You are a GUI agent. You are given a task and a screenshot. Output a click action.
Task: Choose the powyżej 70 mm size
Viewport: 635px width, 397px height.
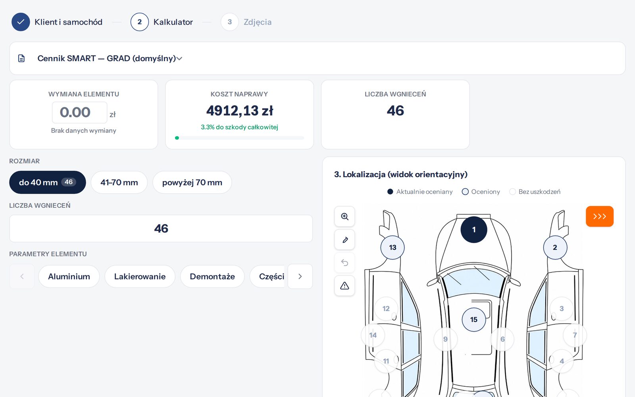coord(192,182)
